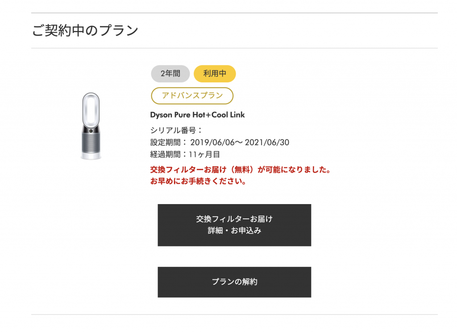Viewport: 457px width, 332px height.
Task: Click the red お早めにお手続きください text
Action: pos(198,181)
